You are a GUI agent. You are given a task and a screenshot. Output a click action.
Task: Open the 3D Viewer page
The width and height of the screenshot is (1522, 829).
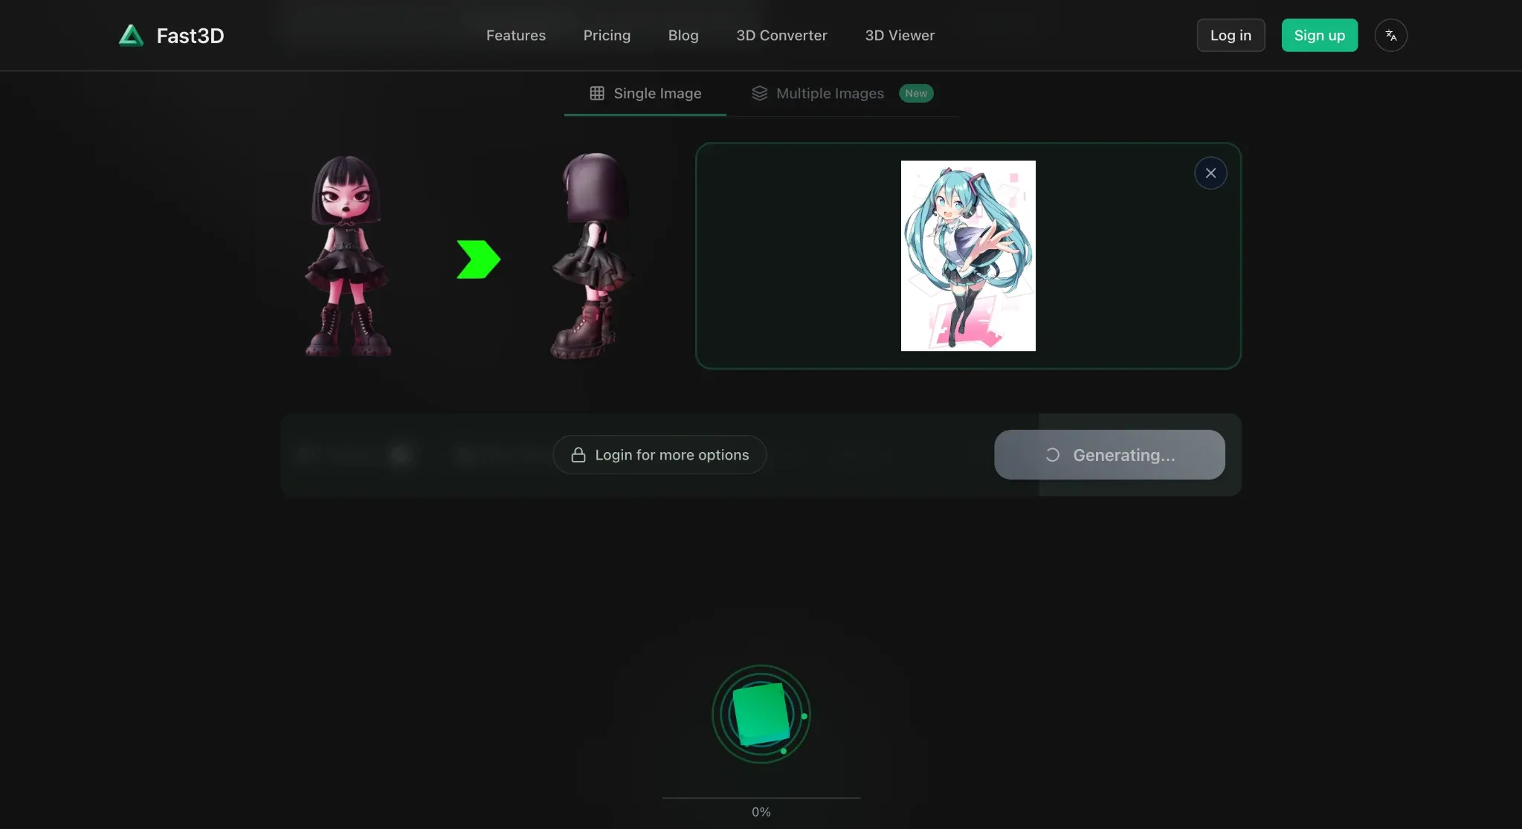(900, 36)
